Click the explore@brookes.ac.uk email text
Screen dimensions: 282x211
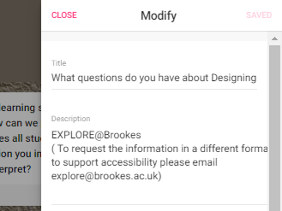(106, 176)
